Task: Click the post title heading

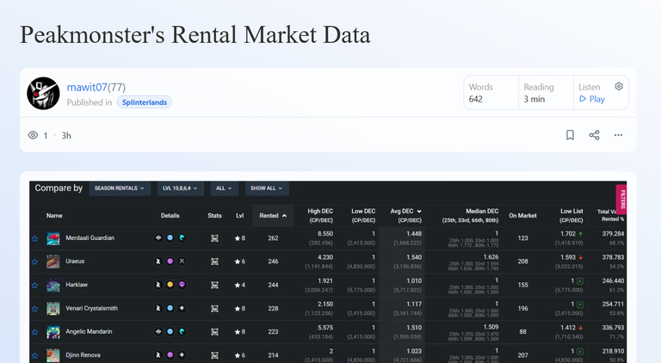Action: click(x=195, y=34)
